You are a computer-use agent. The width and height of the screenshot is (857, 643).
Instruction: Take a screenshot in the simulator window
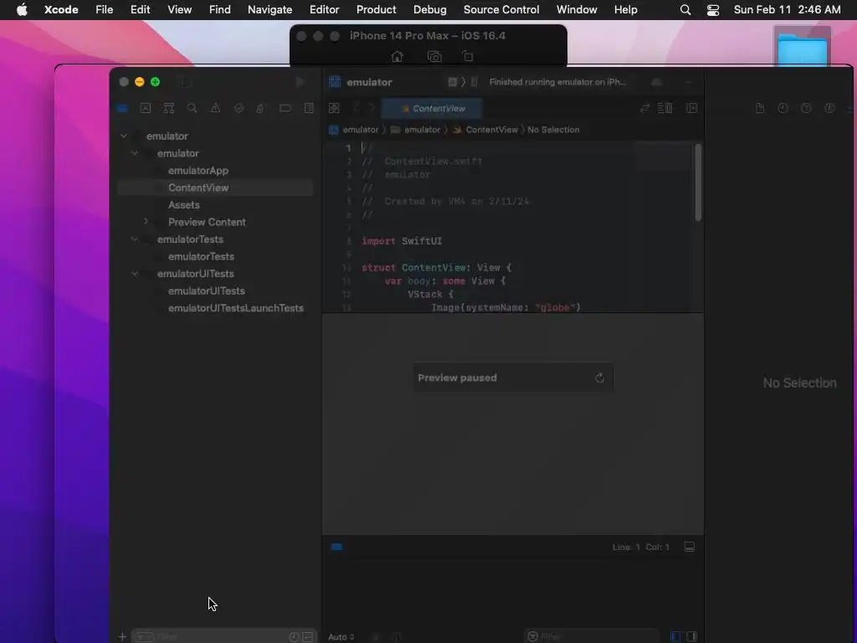coord(434,56)
